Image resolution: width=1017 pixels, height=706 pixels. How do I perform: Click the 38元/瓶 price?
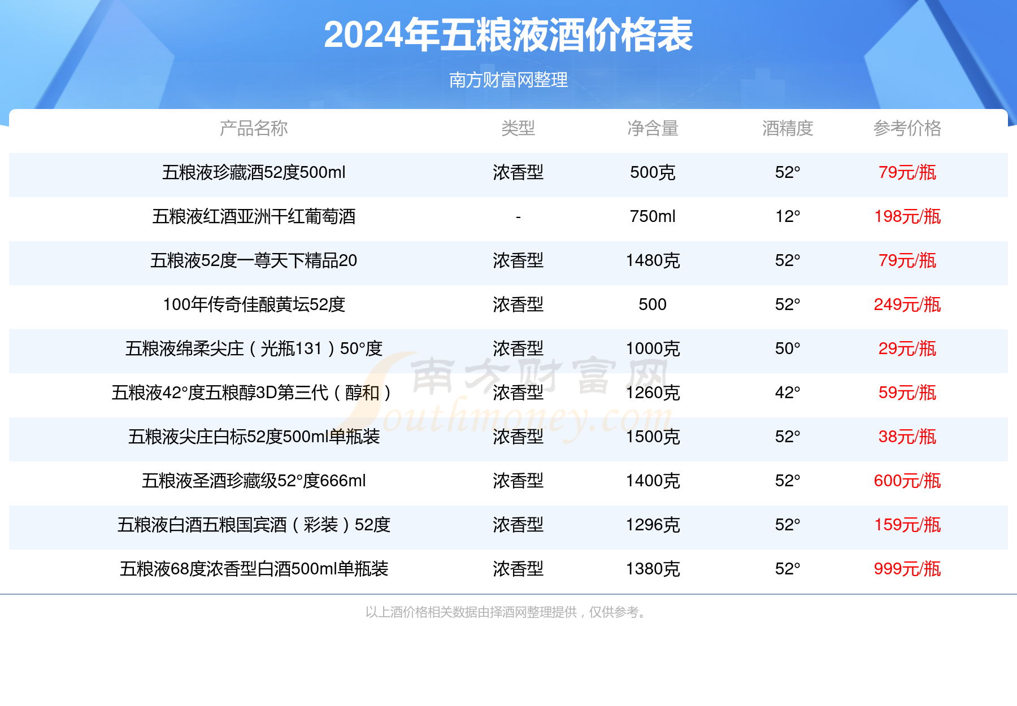coord(907,437)
